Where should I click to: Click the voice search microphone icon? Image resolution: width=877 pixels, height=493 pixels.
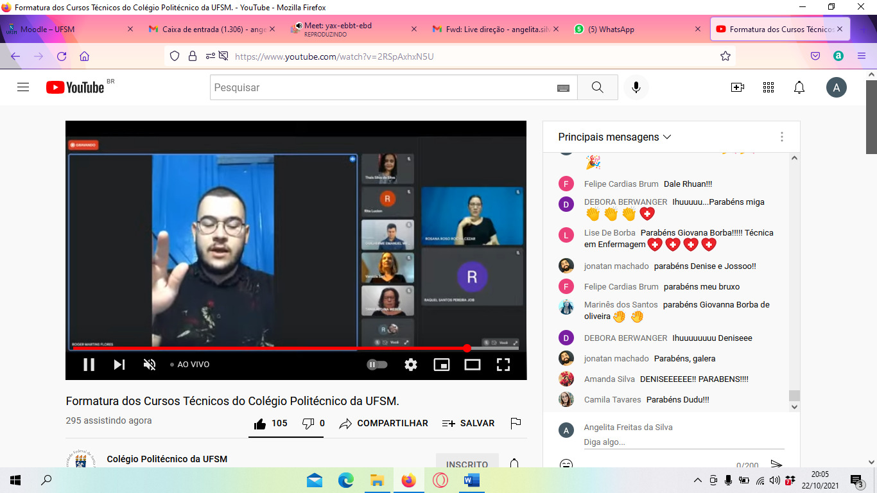tap(636, 87)
